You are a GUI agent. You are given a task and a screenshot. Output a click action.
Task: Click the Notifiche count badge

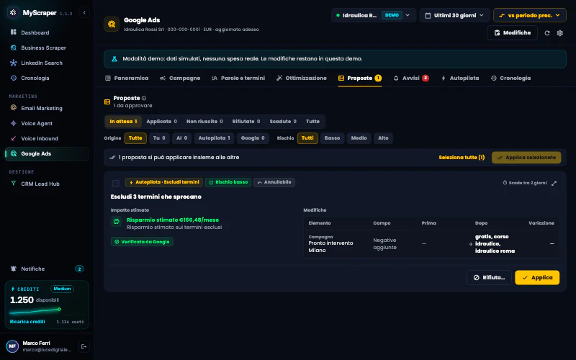pos(79,269)
